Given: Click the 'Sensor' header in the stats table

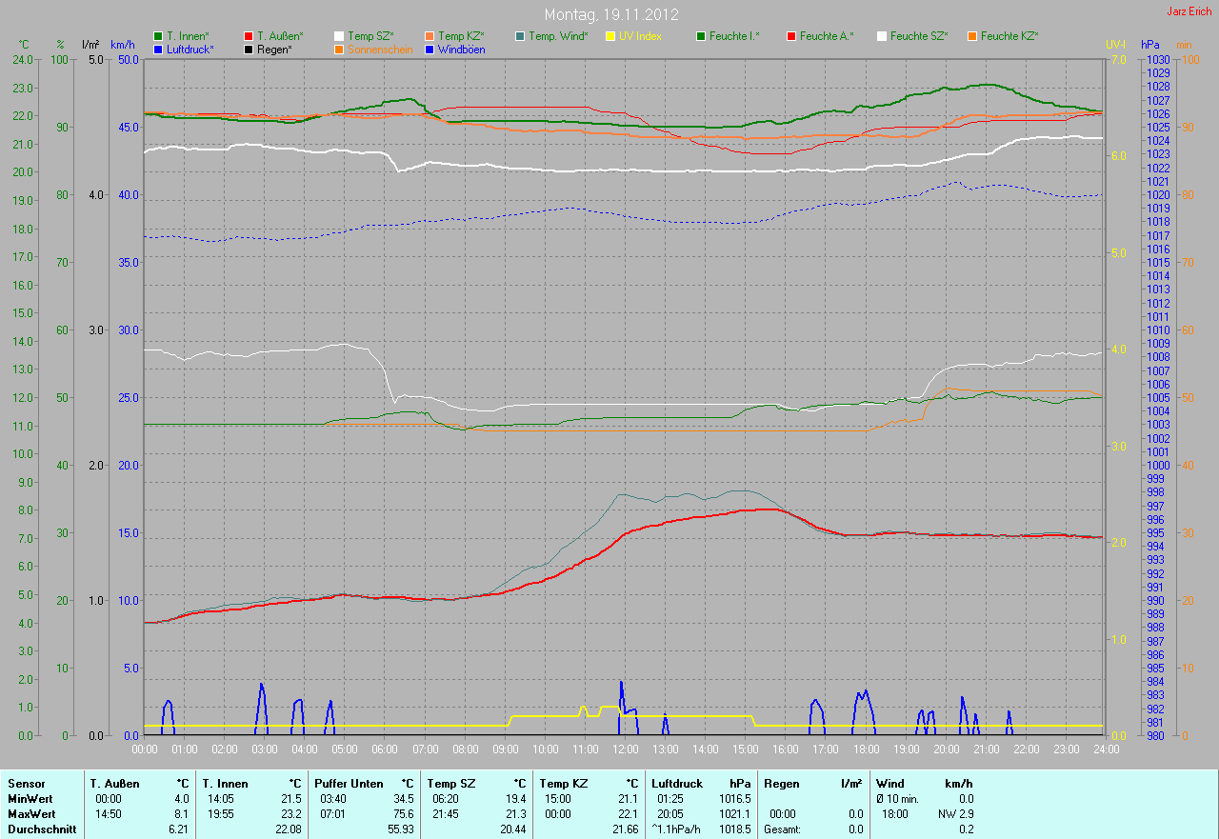Looking at the screenshot, I should click(26, 784).
